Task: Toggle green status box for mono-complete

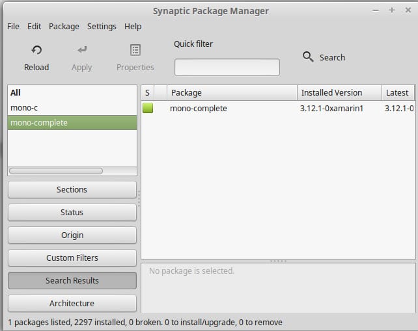Action: (148, 109)
